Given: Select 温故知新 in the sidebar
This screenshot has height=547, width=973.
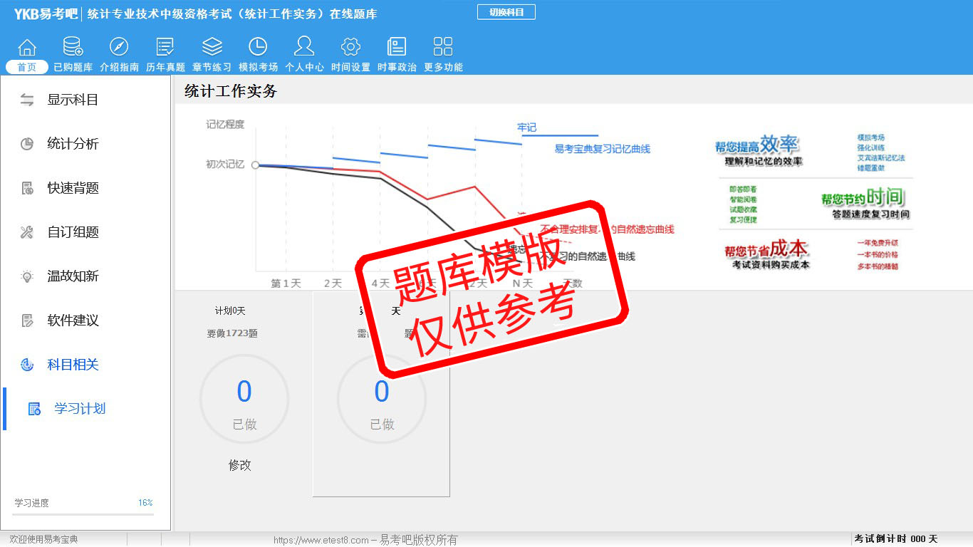Looking at the screenshot, I should [x=72, y=276].
